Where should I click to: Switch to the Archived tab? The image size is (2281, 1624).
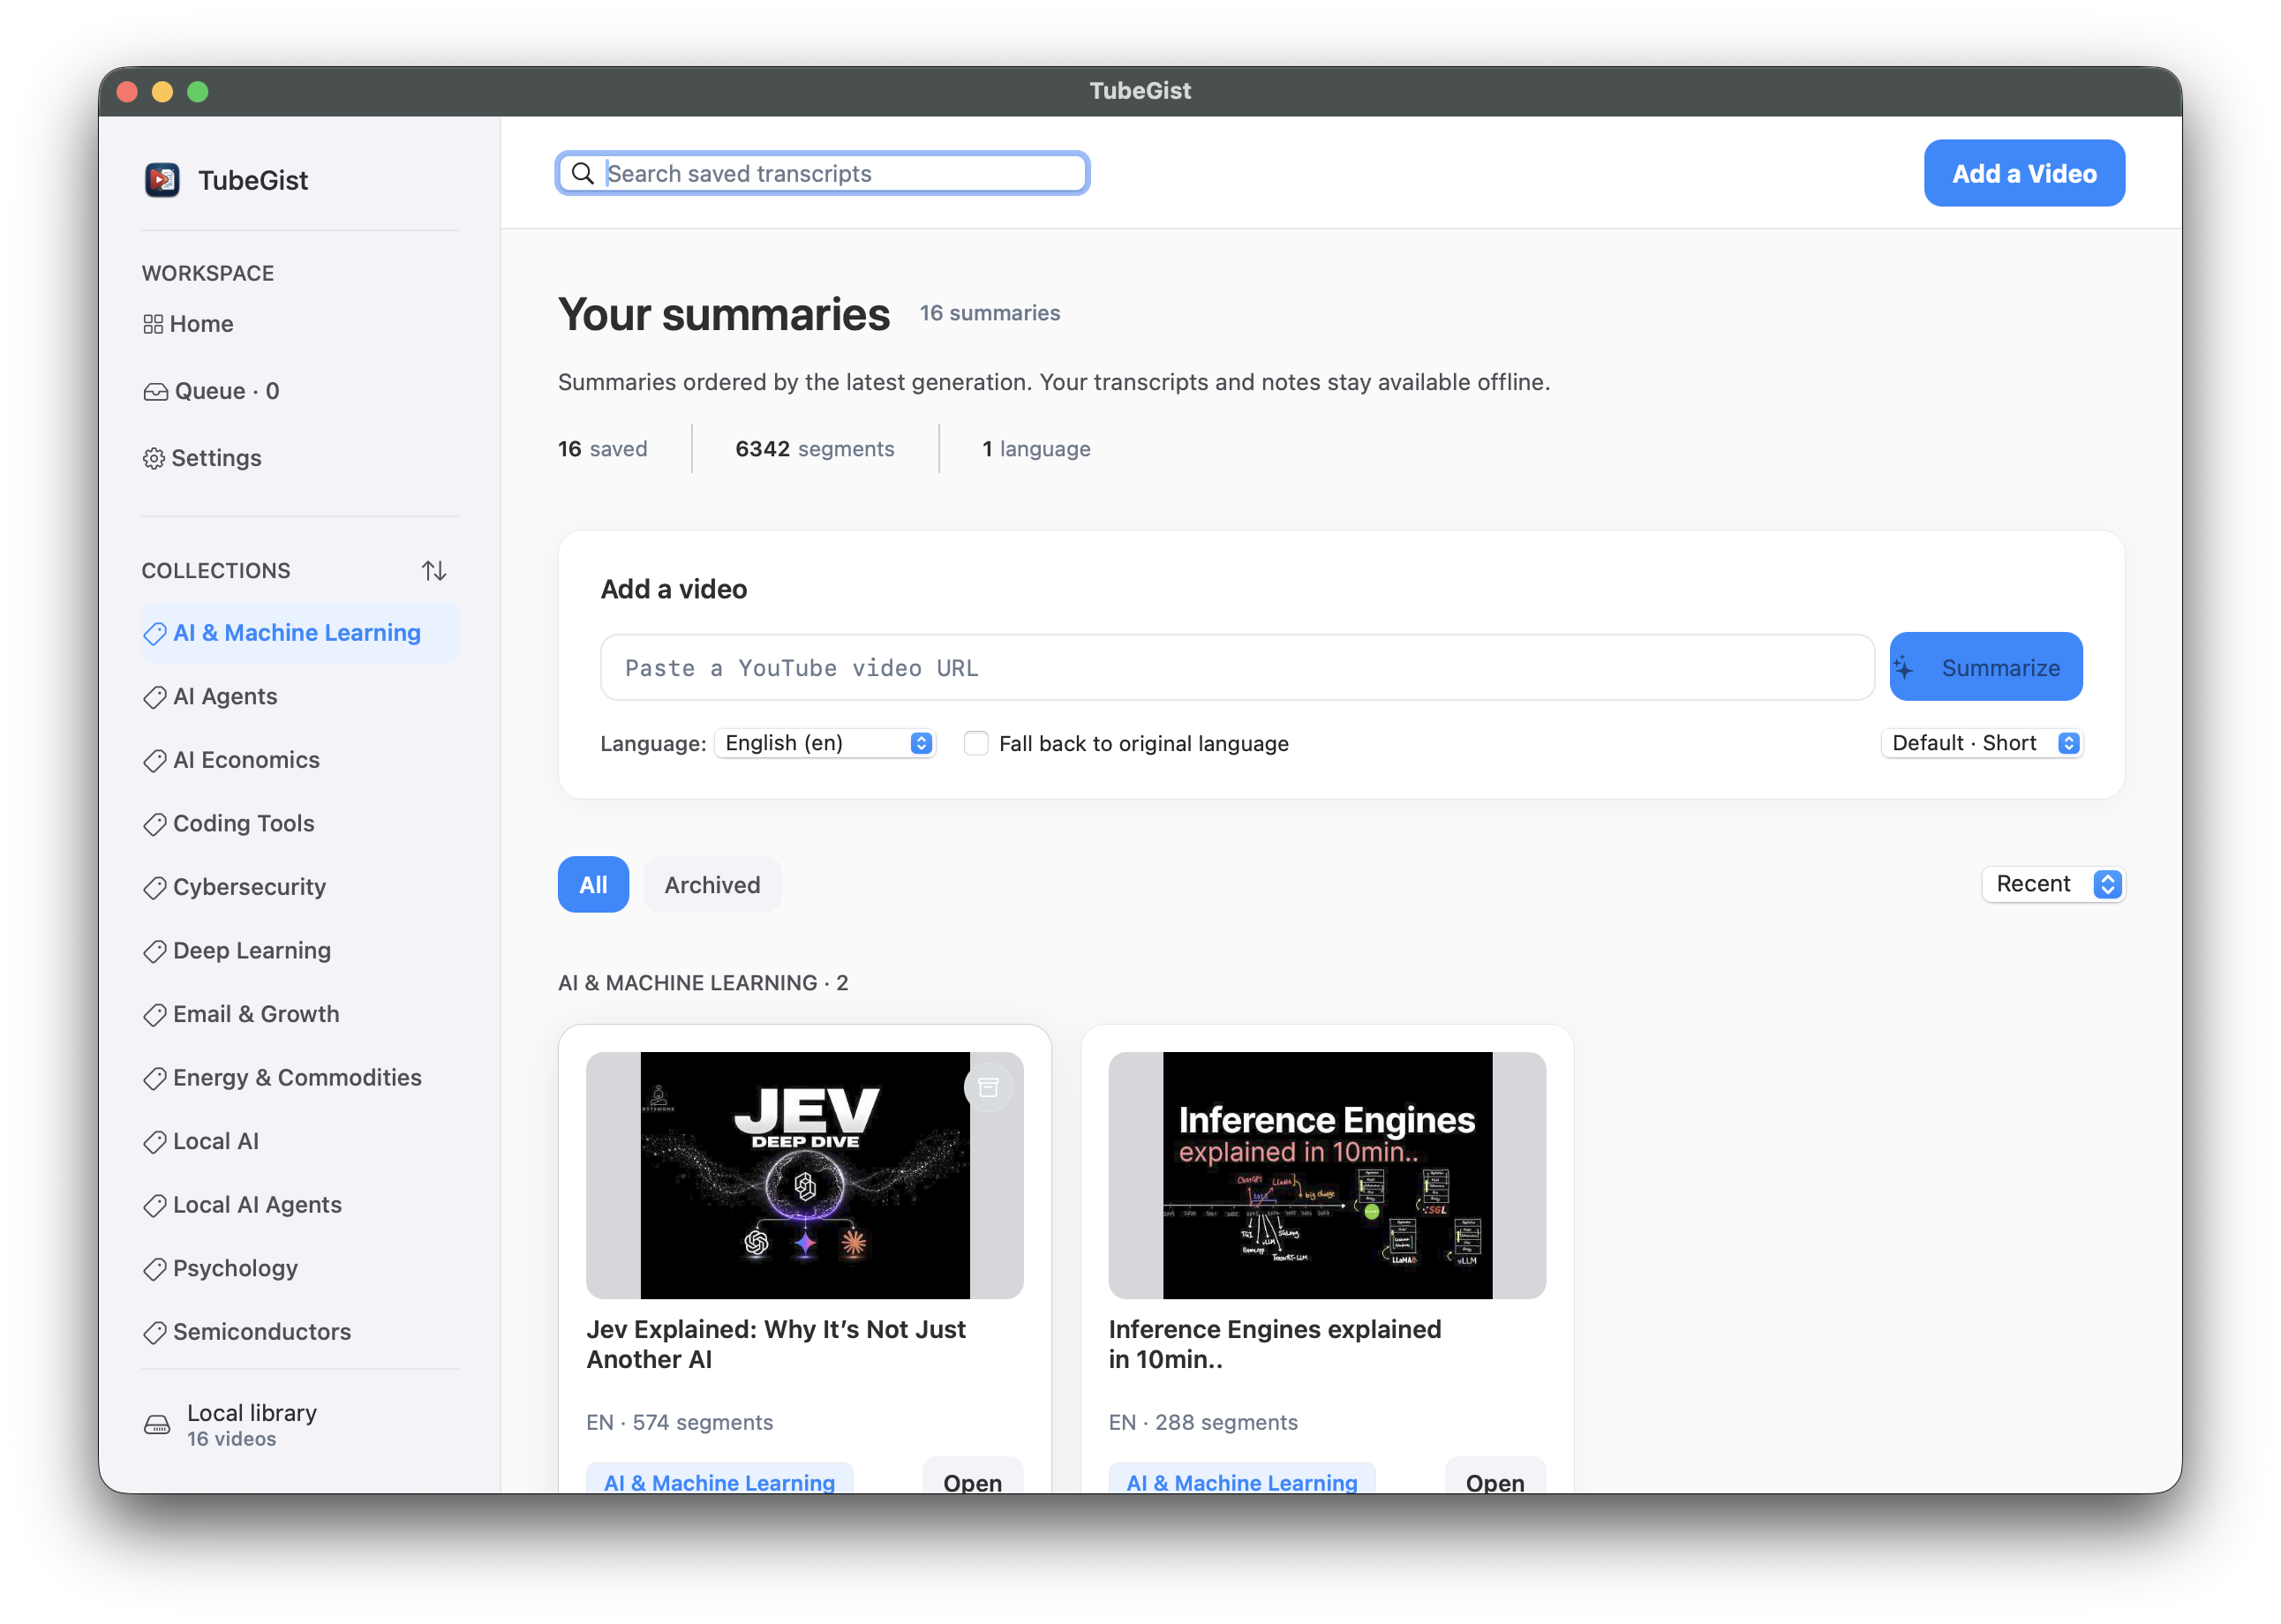(x=712, y=885)
